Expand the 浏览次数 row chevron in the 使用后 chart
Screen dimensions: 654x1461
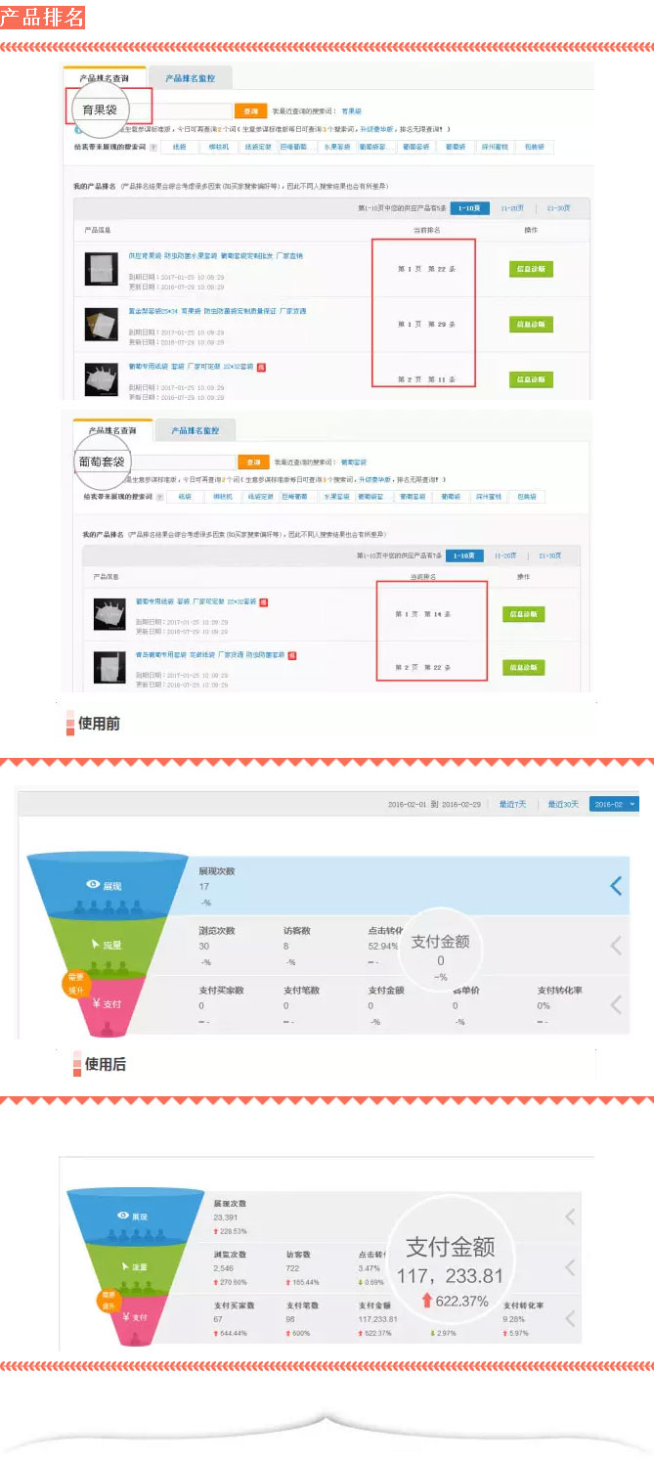pos(570,1267)
